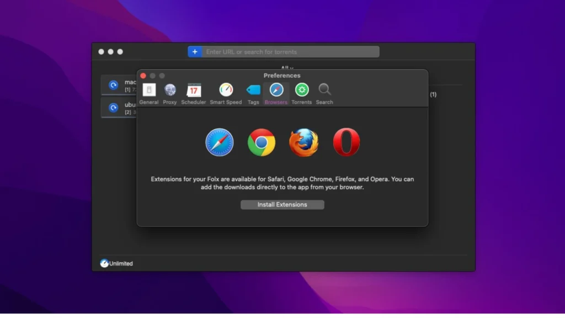The image size is (565, 318).
Task: Click the Unlimited speed label
Action: pos(120,263)
